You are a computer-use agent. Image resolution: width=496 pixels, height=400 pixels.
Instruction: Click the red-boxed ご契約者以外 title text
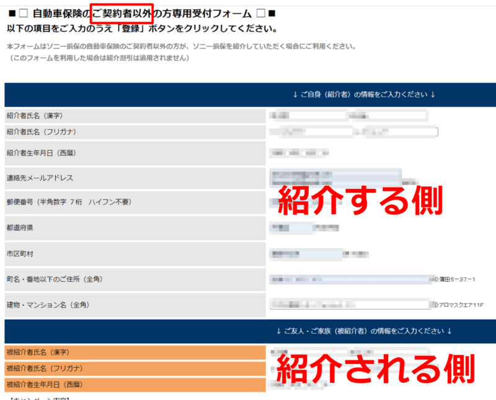point(122,12)
